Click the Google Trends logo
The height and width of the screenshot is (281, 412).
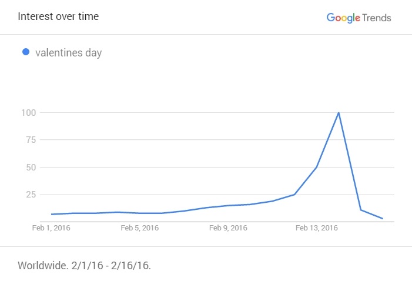pyautogui.click(x=359, y=18)
